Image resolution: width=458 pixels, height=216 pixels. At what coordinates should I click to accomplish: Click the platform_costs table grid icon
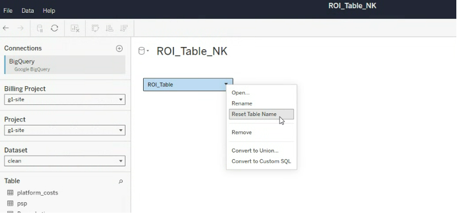coord(10,193)
